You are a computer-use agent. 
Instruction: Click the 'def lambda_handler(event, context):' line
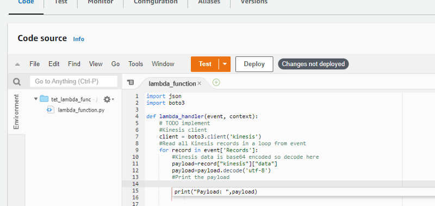tap(202, 117)
